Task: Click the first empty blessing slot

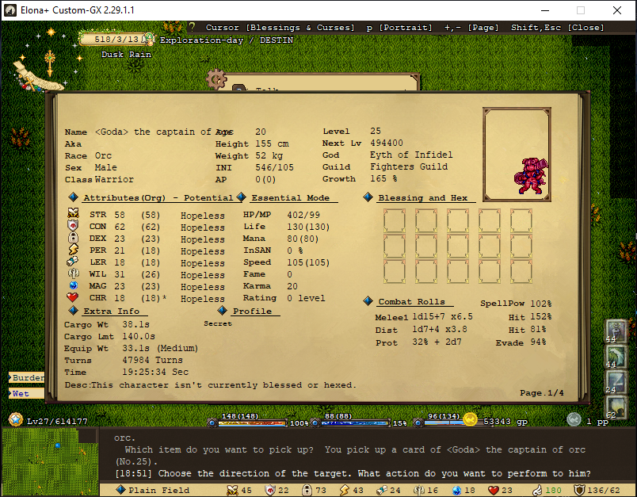Action: 395,220
